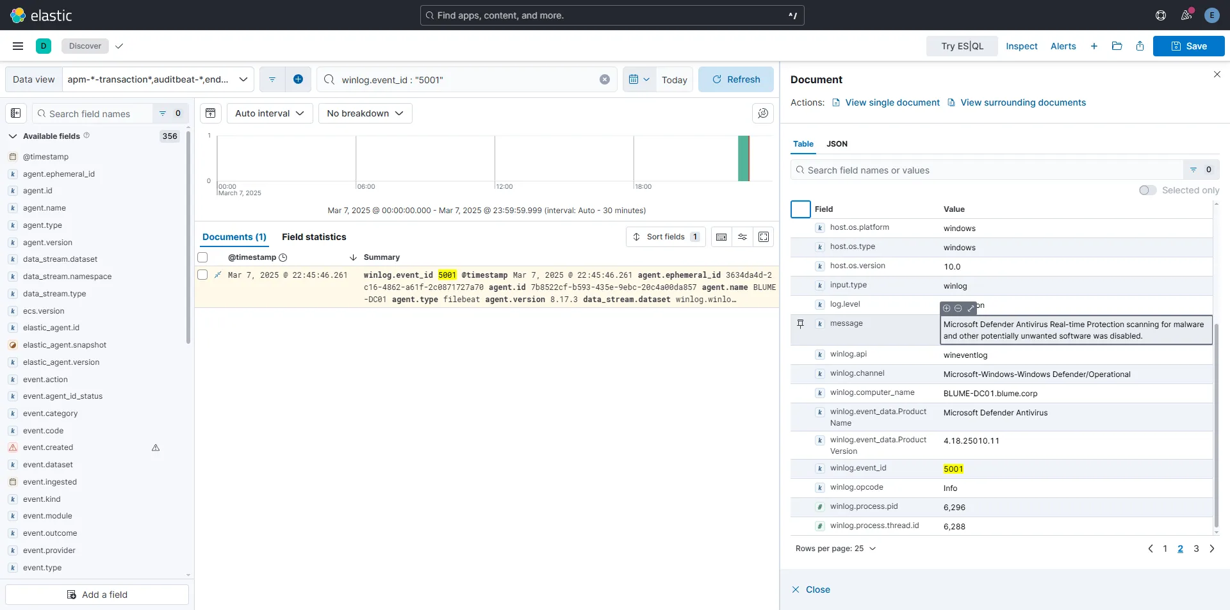Image resolution: width=1230 pixels, height=610 pixels.
Task: Toggle the Selected only switch
Action: [x=1147, y=190]
